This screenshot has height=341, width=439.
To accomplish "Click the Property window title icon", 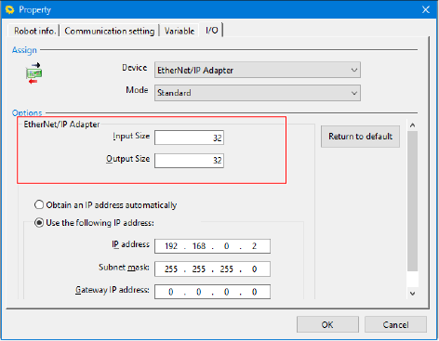I will coord(10,9).
